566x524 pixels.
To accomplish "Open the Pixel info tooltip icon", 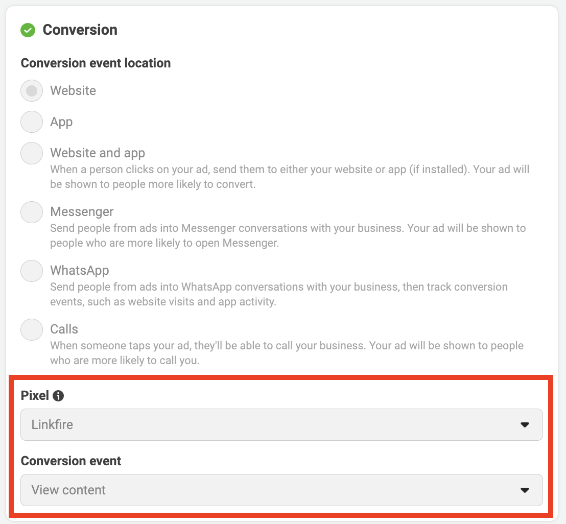I will tap(58, 396).
